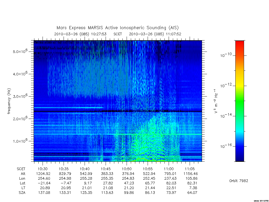The width and height of the screenshot is (269, 202).
Task: Click the 3.0×10^6 frequency tick label
Action: pyautogui.click(x=20, y=96)
